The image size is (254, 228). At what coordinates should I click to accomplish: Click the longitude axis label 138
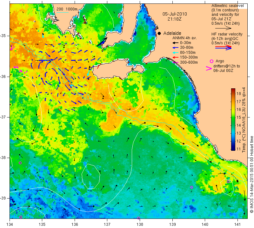[x=140, y=225]
